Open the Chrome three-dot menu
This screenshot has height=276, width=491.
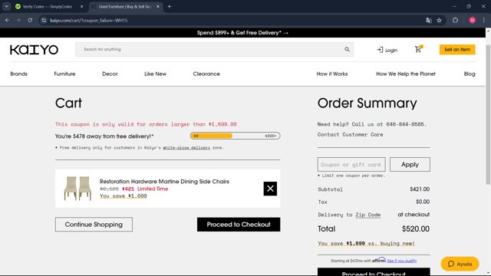click(484, 21)
